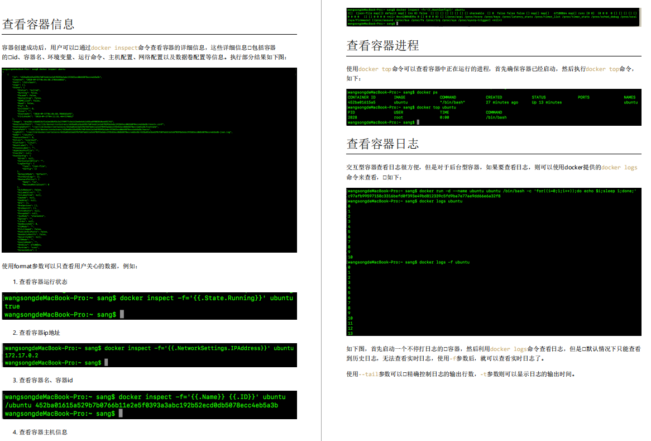Click the IMAGE column header
Viewport: 651px width, 441px height.
coord(399,97)
